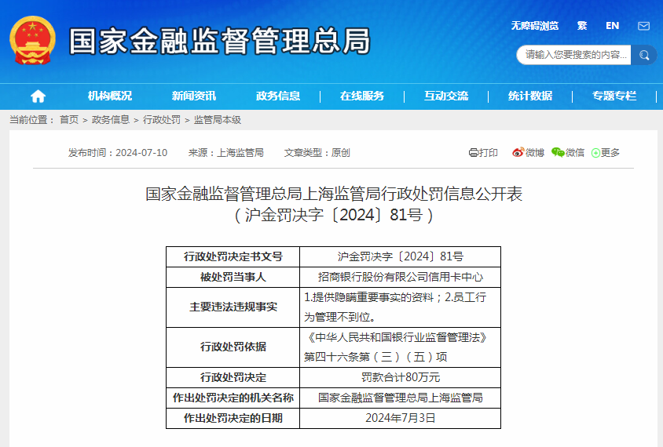Open the 专题专栏 menu
663x447 pixels.
pos(614,96)
